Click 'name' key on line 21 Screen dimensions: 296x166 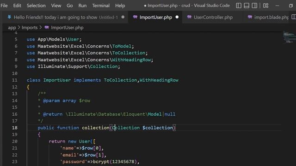(68, 148)
